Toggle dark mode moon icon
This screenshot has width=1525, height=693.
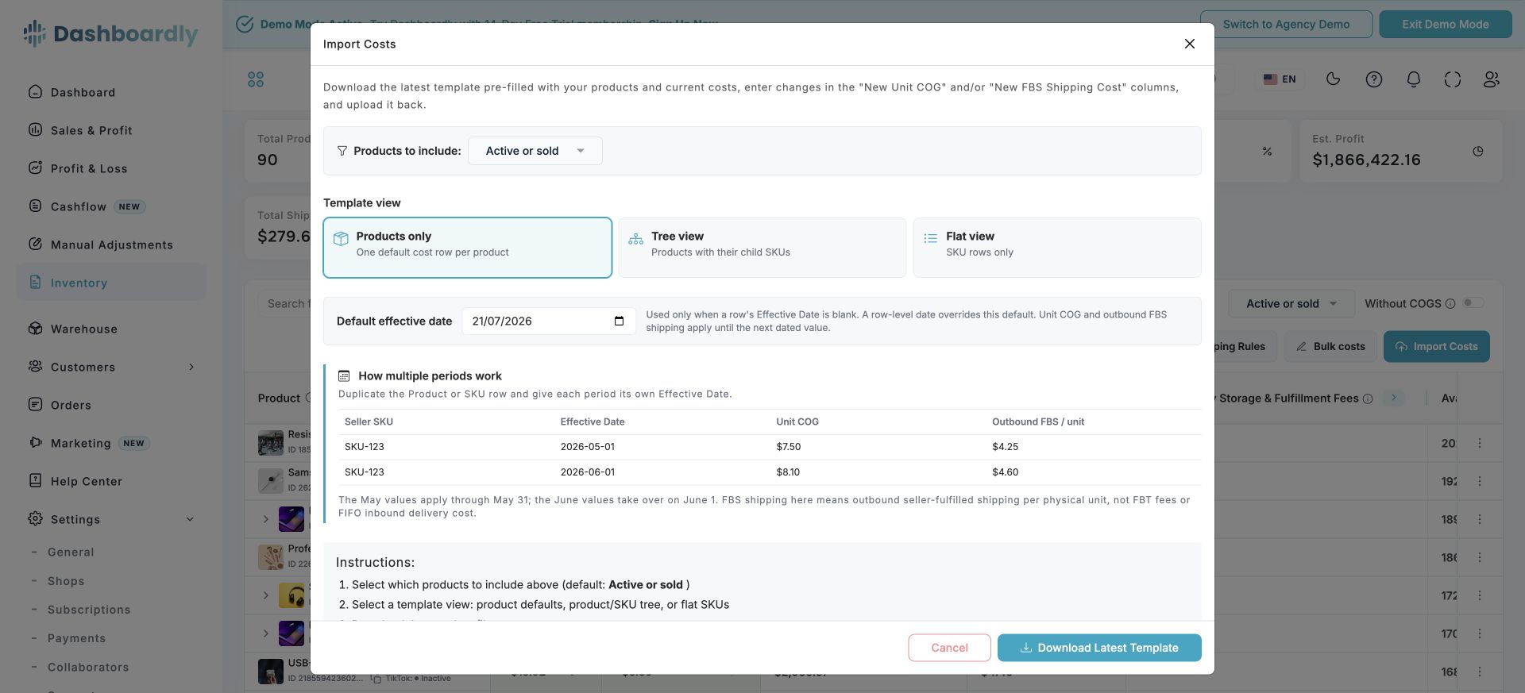(1334, 79)
